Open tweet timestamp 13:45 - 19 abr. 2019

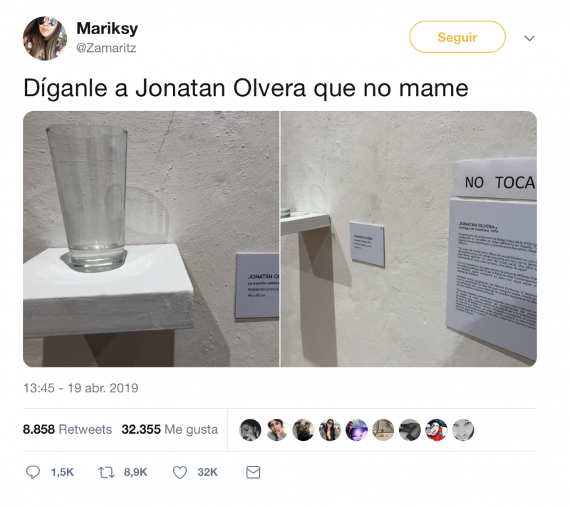click(x=81, y=388)
